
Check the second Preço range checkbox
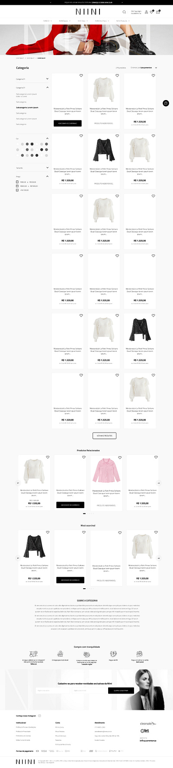17,186
